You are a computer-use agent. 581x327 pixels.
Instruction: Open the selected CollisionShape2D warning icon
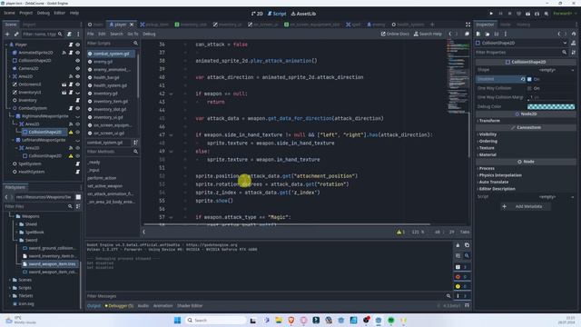pos(71,132)
